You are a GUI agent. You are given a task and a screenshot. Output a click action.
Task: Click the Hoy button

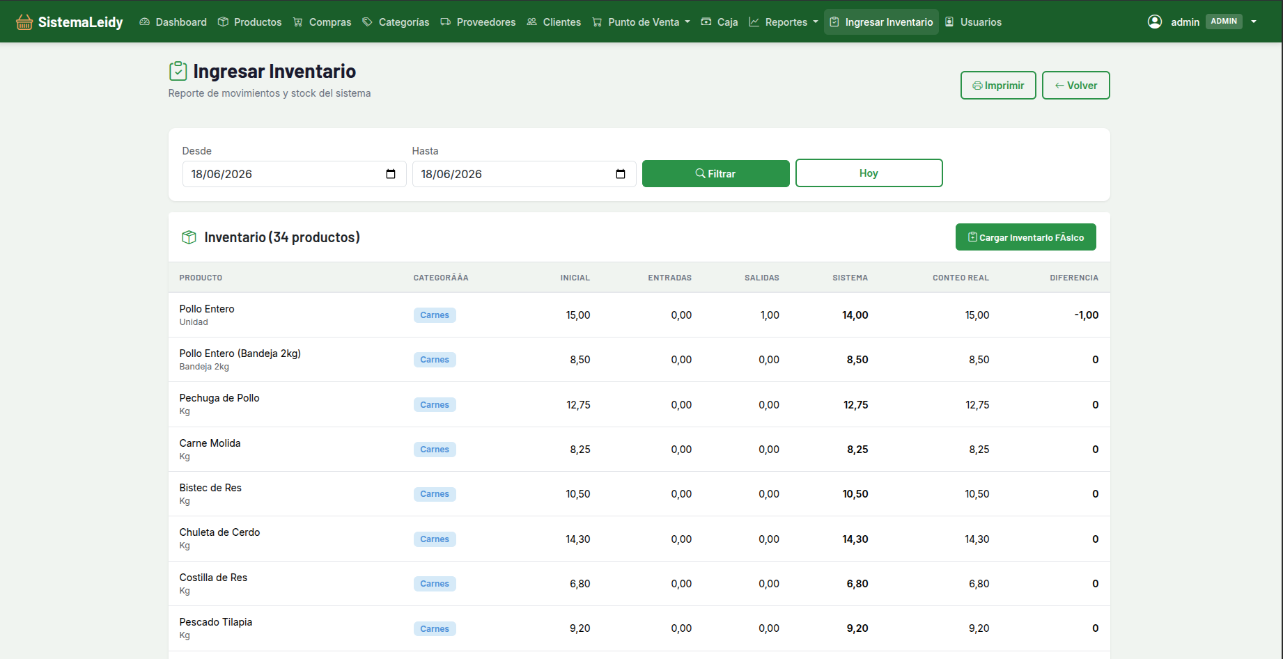[869, 173]
